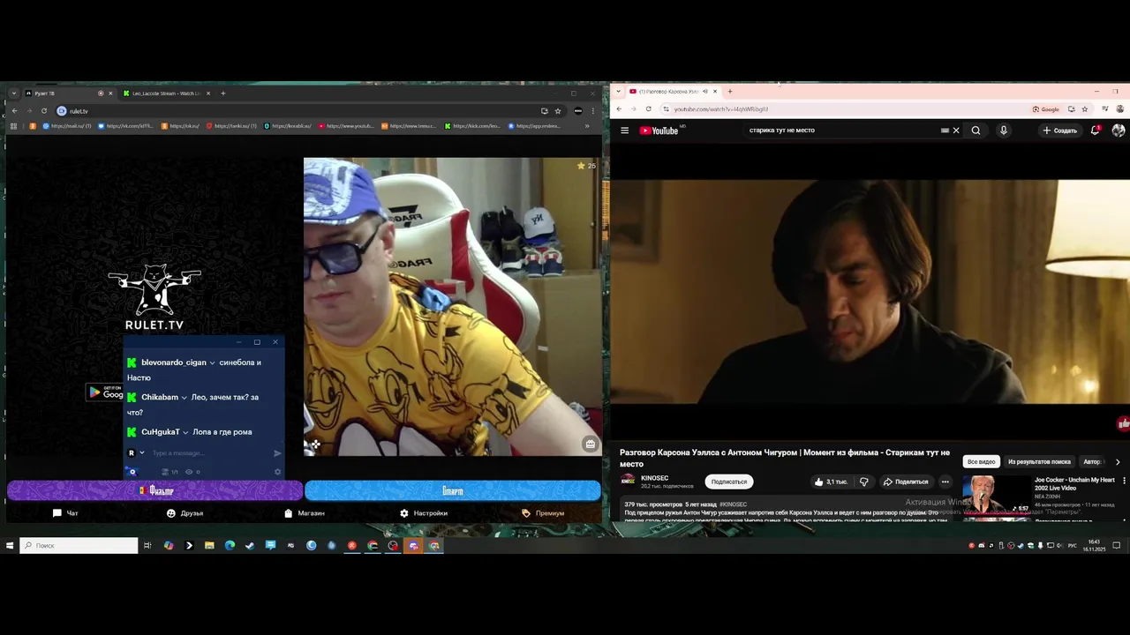
Task: Click the YouTube address bar URL
Action: click(x=721, y=109)
